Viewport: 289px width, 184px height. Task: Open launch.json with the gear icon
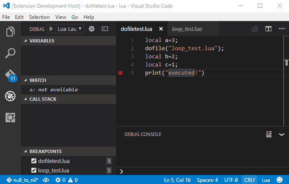click(x=92, y=29)
